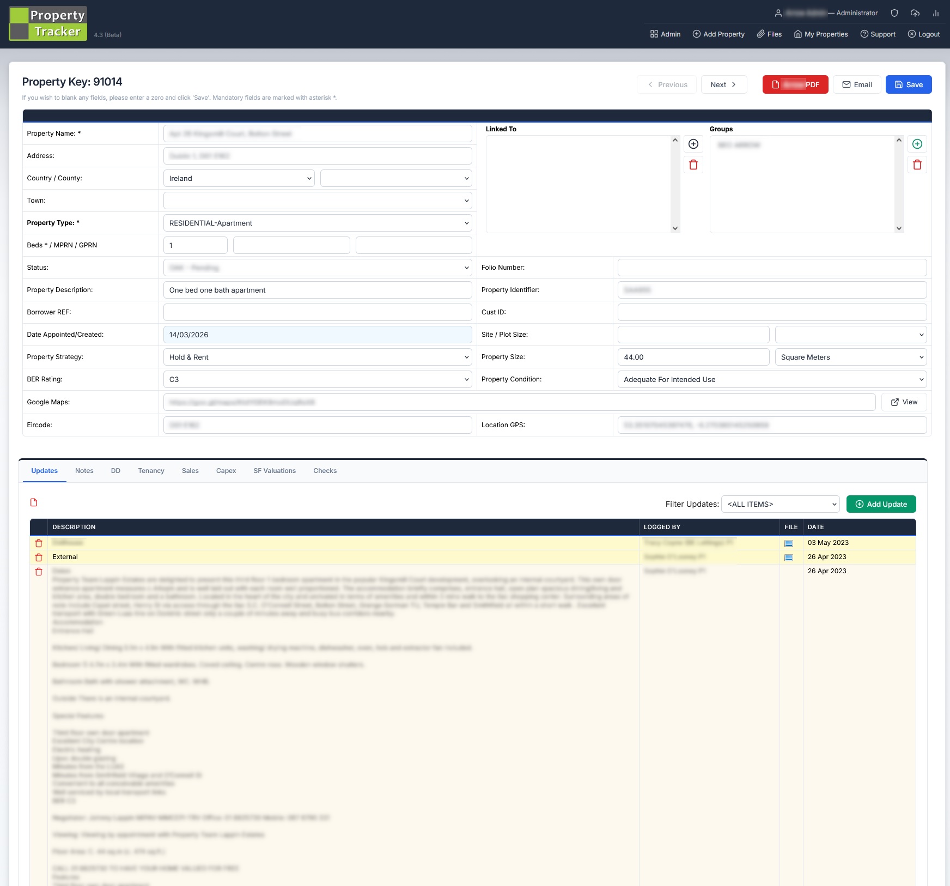950x886 pixels.
Task: Open the Filter Updates dropdown
Action: pyautogui.click(x=780, y=504)
